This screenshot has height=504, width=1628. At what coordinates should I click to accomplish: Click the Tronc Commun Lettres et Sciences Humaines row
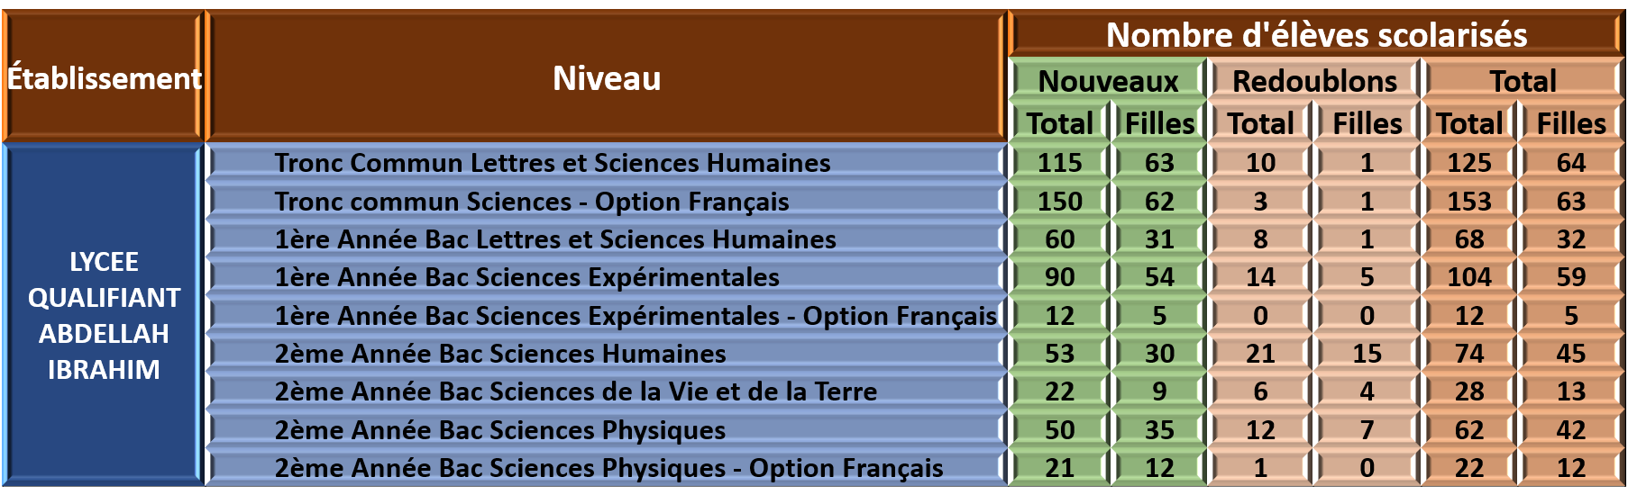pos(606,163)
